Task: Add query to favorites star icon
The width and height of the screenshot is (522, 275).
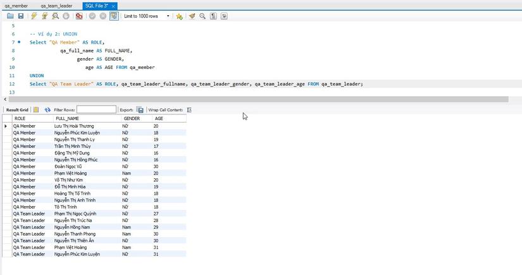Action: 180,16
